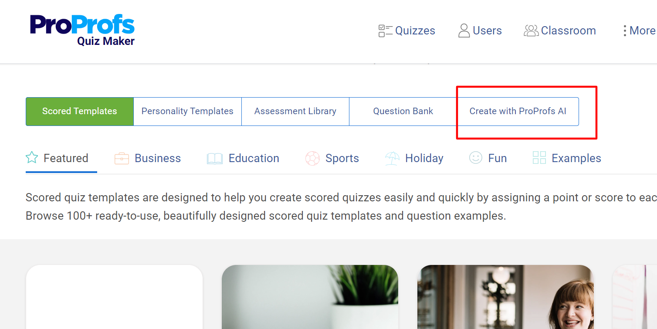Image resolution: width=657 pixels, height=329 pixels.
Task: Switch to Personality Templates tab
Action: tap(187, 111)
